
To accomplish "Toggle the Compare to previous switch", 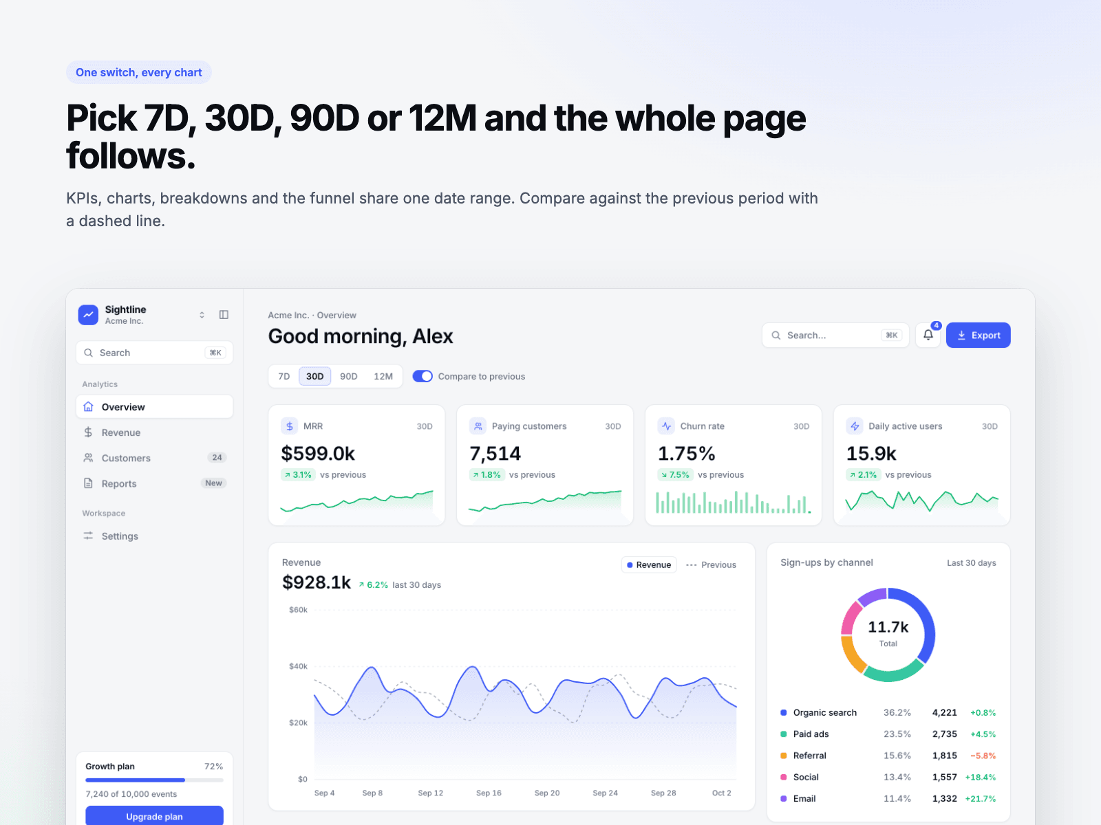I will pos(423,376).
